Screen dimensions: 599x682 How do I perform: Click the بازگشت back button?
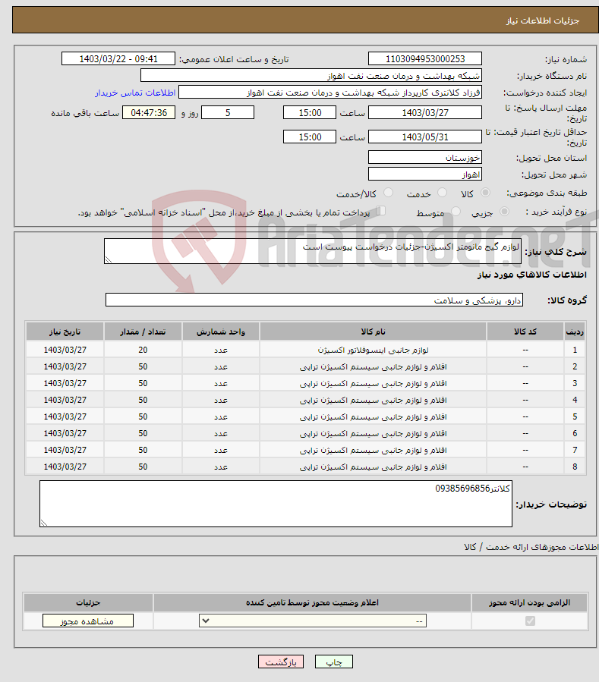(x=281, y=662)
